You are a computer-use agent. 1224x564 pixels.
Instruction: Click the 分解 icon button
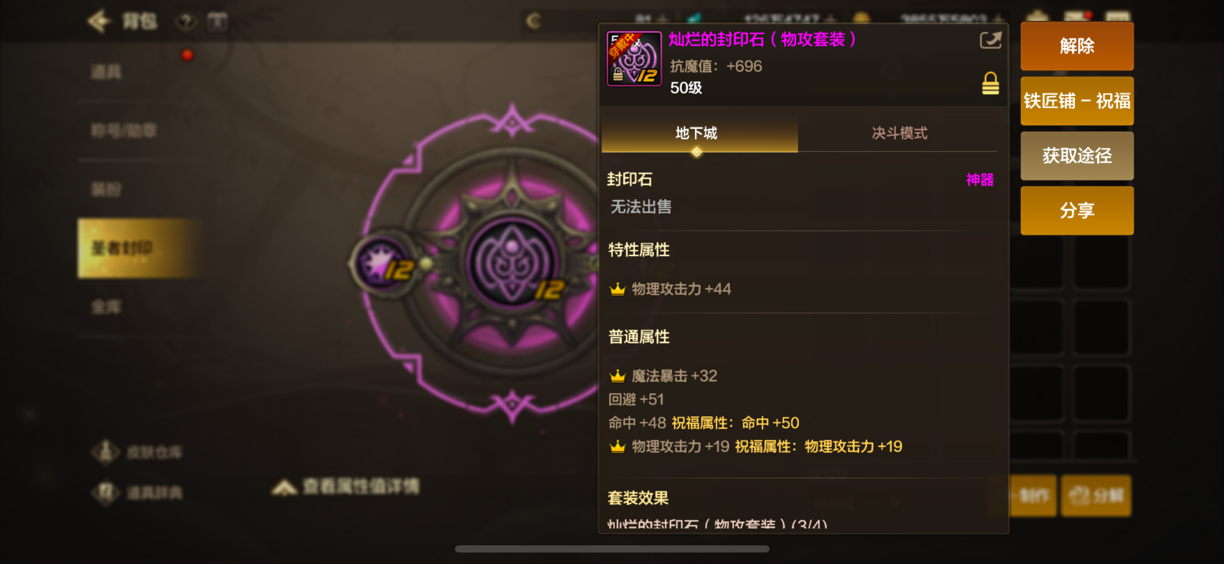[1096, 496]
